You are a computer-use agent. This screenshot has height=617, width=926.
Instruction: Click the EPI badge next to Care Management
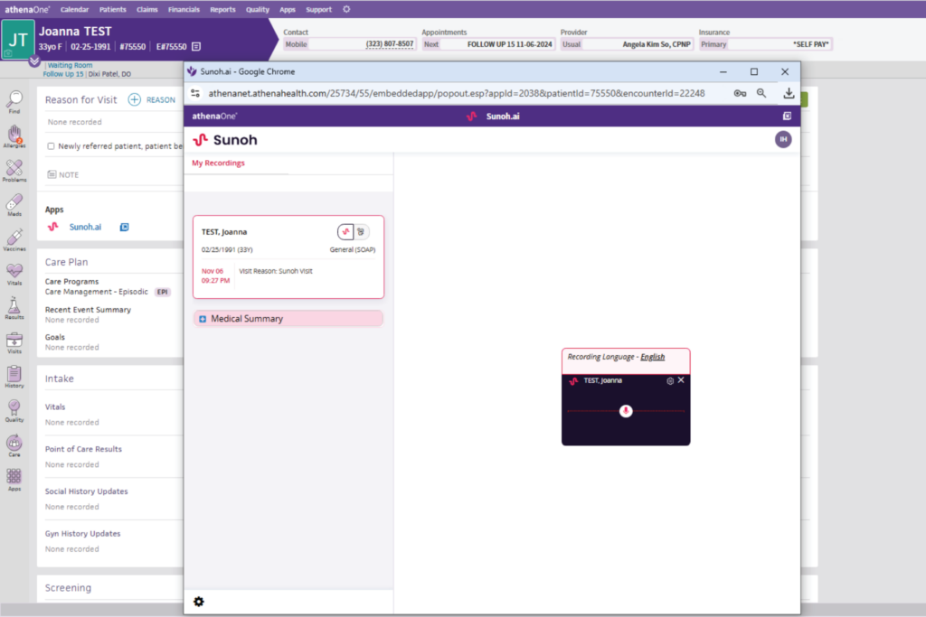163,292
